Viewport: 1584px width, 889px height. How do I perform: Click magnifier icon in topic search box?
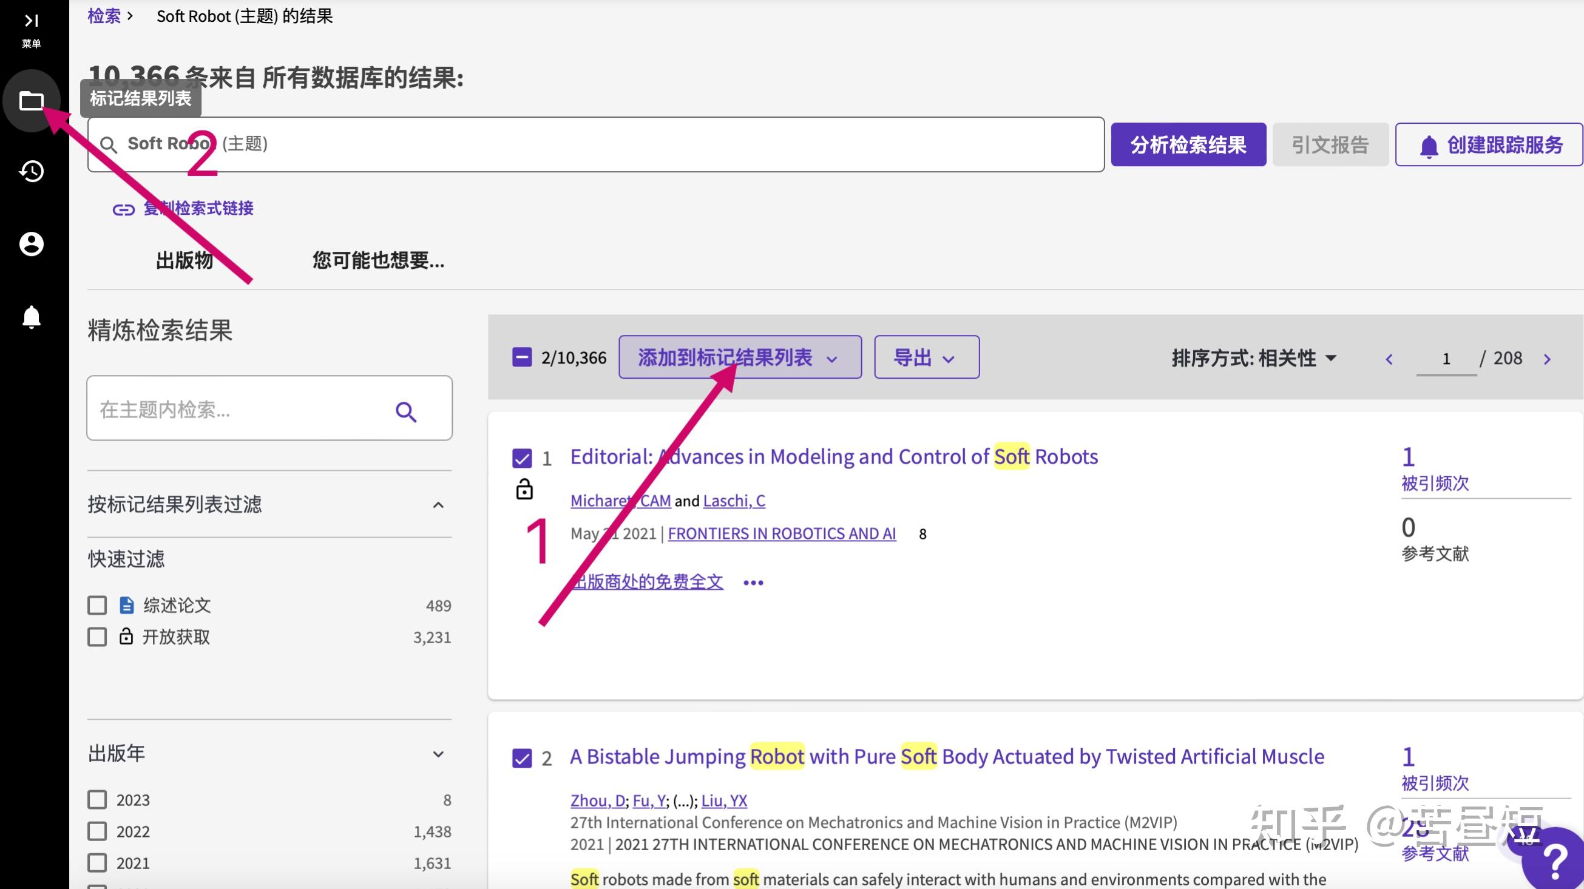(x=406, y=411)
